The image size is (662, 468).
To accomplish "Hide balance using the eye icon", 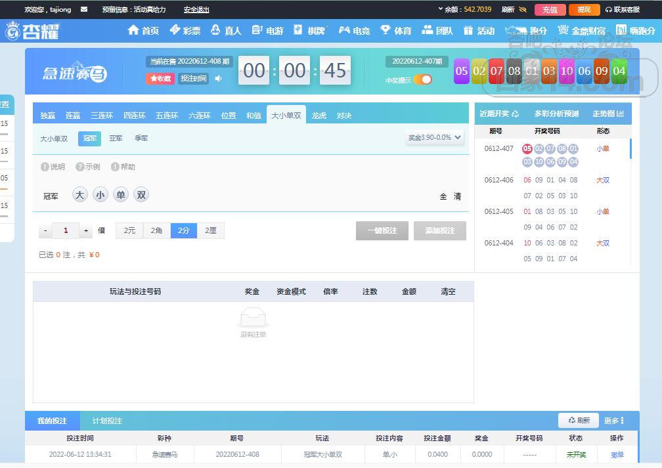I will click(523, 10).
